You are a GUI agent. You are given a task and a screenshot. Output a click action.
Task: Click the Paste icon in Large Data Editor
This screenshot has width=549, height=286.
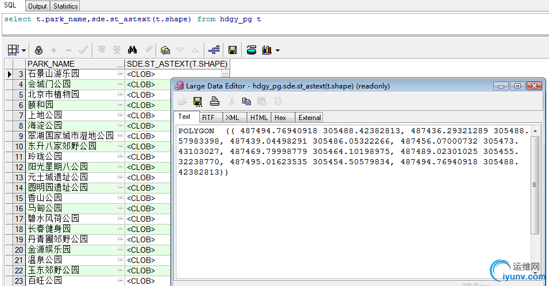(262, 102)
